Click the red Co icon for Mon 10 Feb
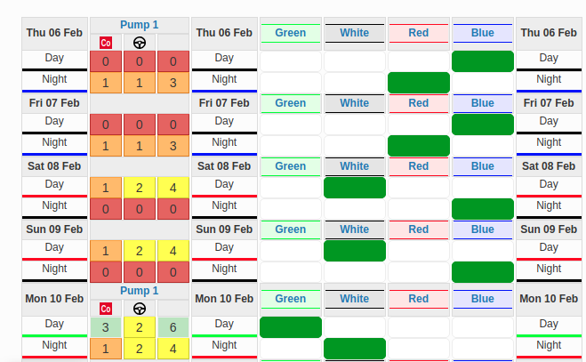 coord(106,309)
